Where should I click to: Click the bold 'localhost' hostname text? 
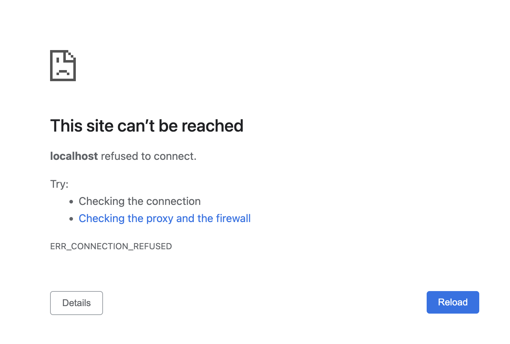point(74,156)
